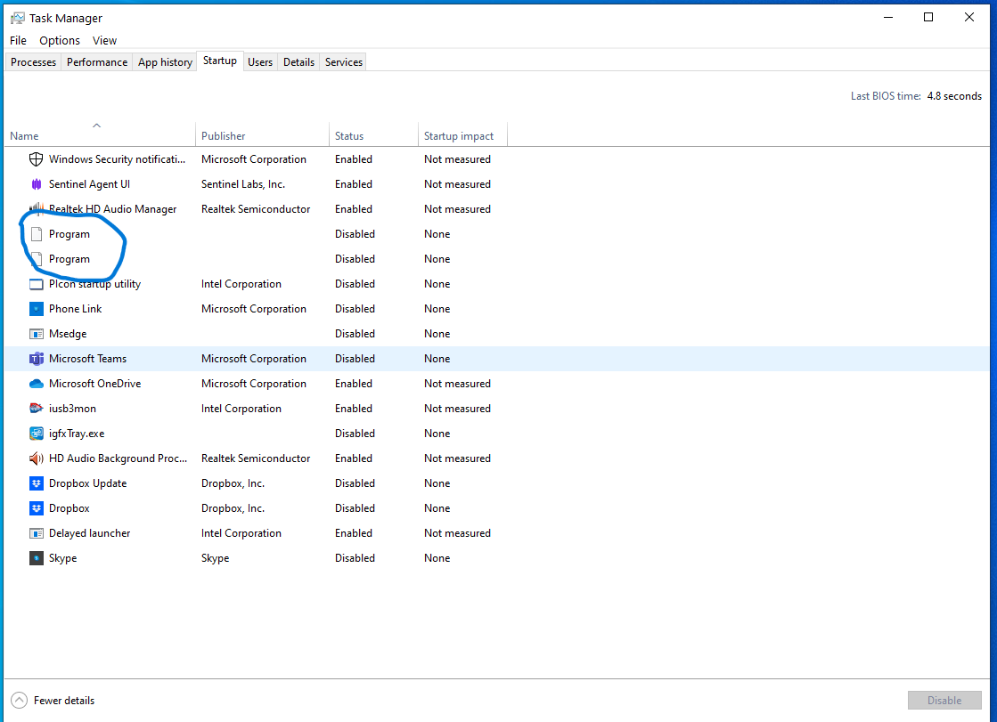Screen dimensions: 997x722
Task: Select the Windows Security notification row name
Action: 117,159
